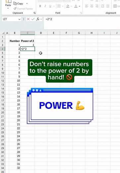Open the Font dialog launcher
The height and width of the screenshot is (173, 120).
(81, 13)
